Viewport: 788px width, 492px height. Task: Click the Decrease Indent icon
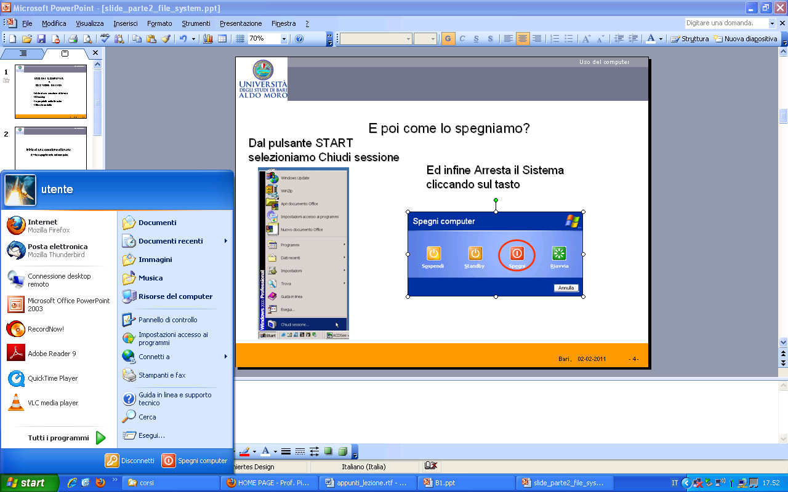click(x=619, y=39)
